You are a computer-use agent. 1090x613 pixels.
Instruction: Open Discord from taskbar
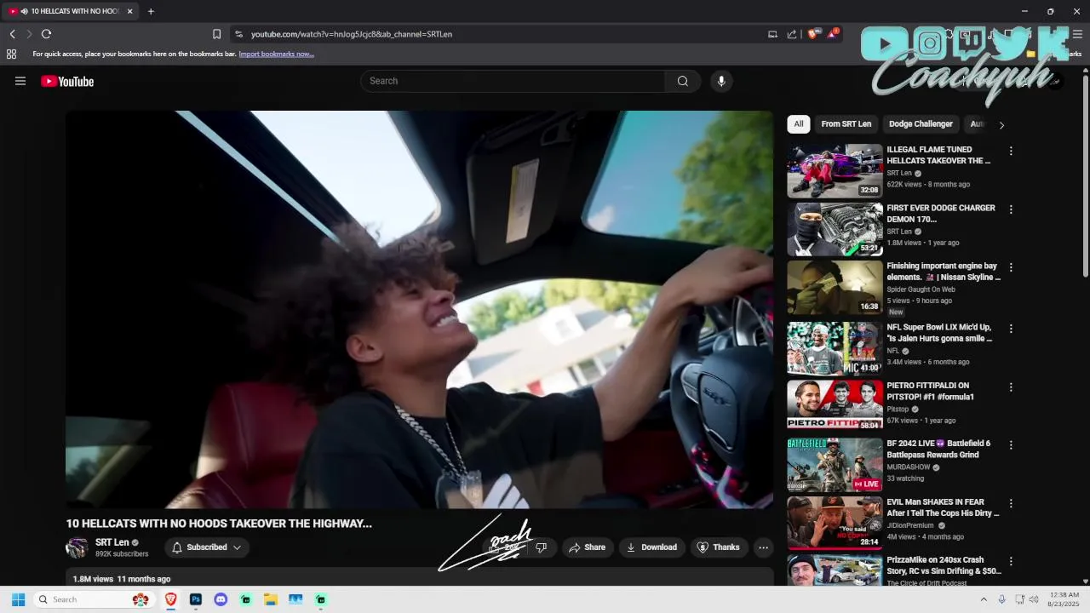pos(221,599)
